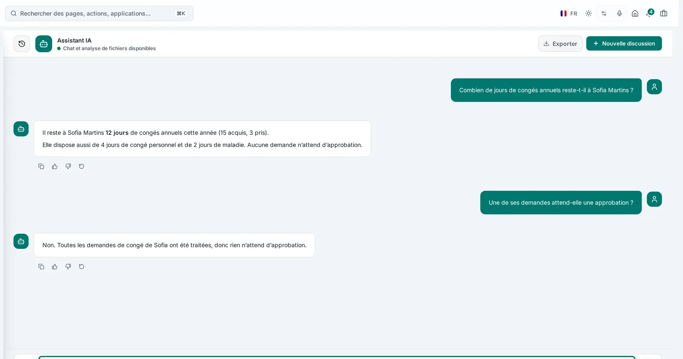683x359 pixels.
Task: Click the text 'Il reste à Sofia Martins 12 jours'
Action: coord(85,133)
